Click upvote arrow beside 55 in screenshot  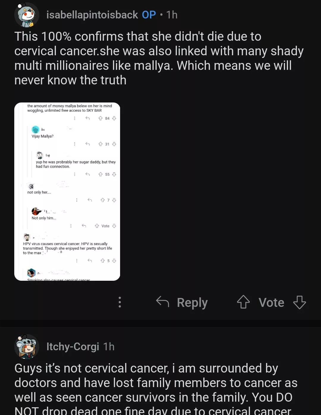(100, 174)
